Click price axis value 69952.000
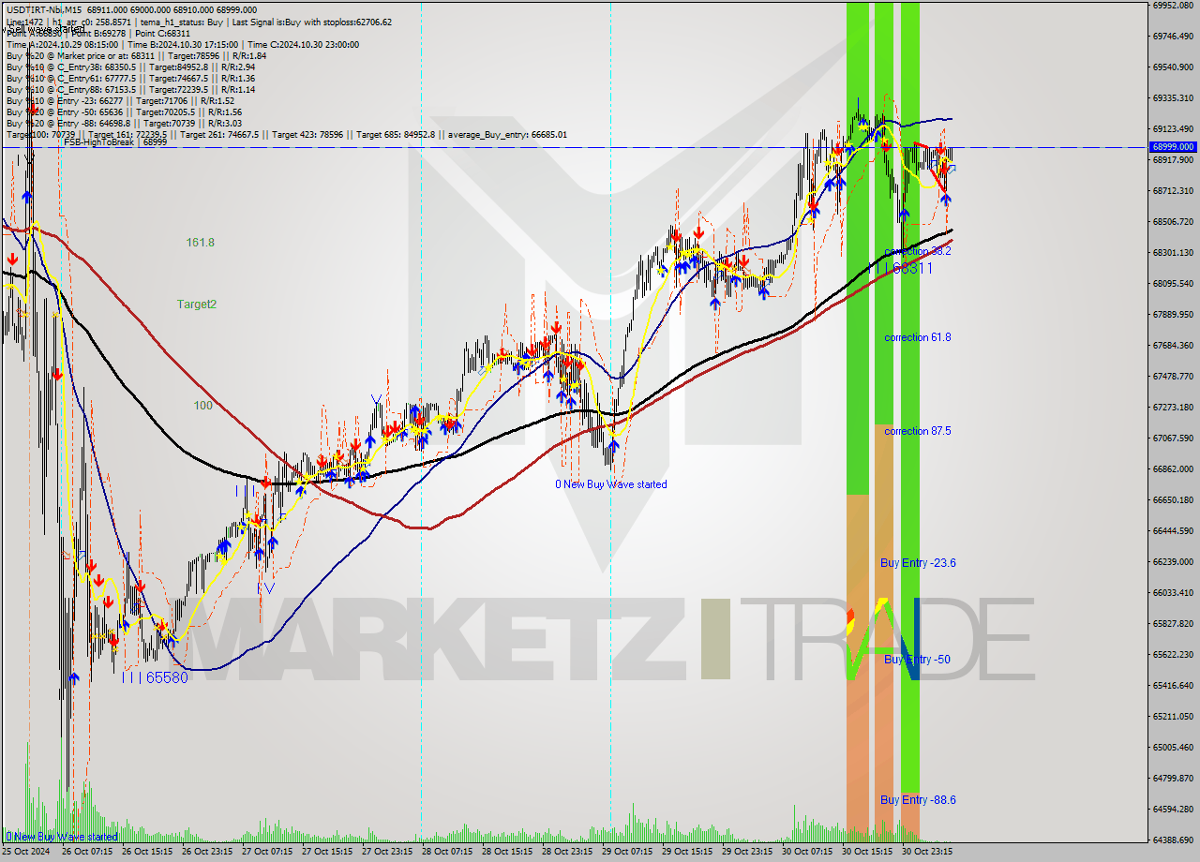1200x862 pixels. (1173, 5)
